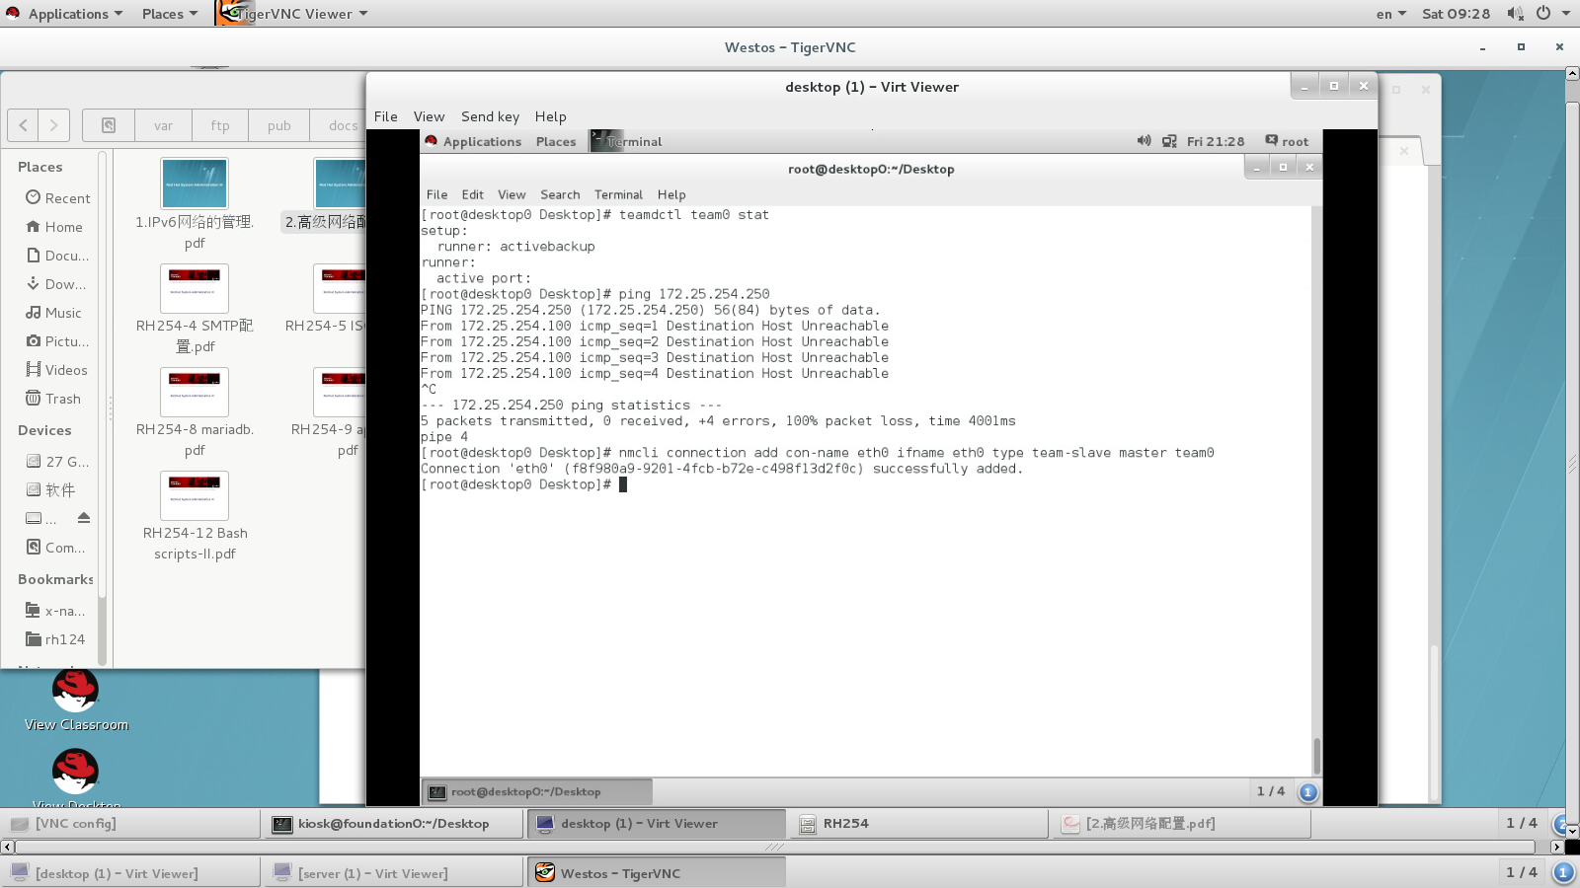Switch to [server (1) - Virt Viewer] taskbar item
Image resolution: width=1580 pixels, height=888 pixels.
click(x=393, y=874)
